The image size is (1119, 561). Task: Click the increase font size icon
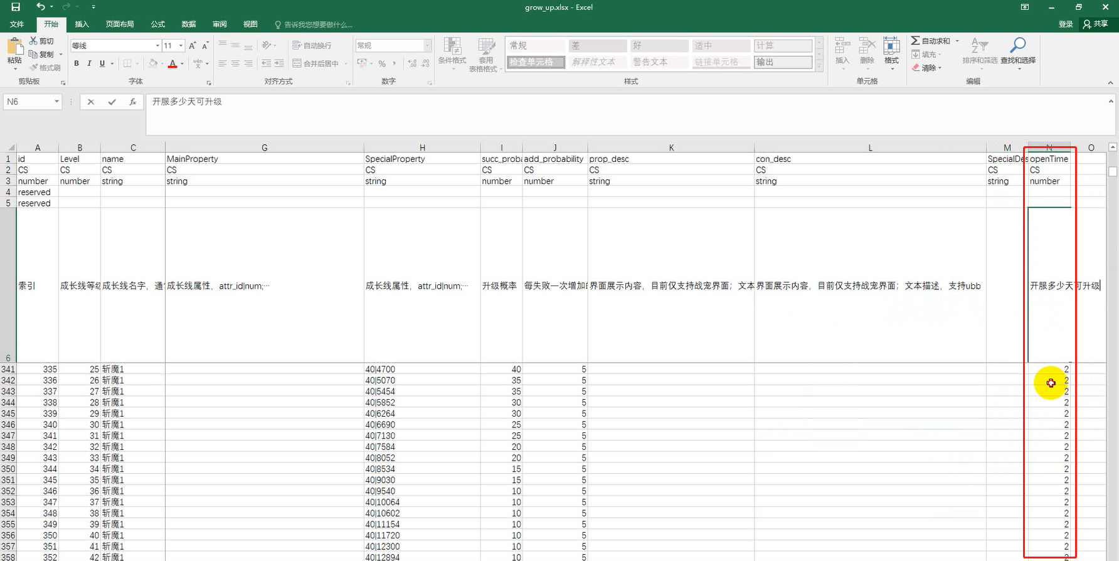click(x=193, y=46)
